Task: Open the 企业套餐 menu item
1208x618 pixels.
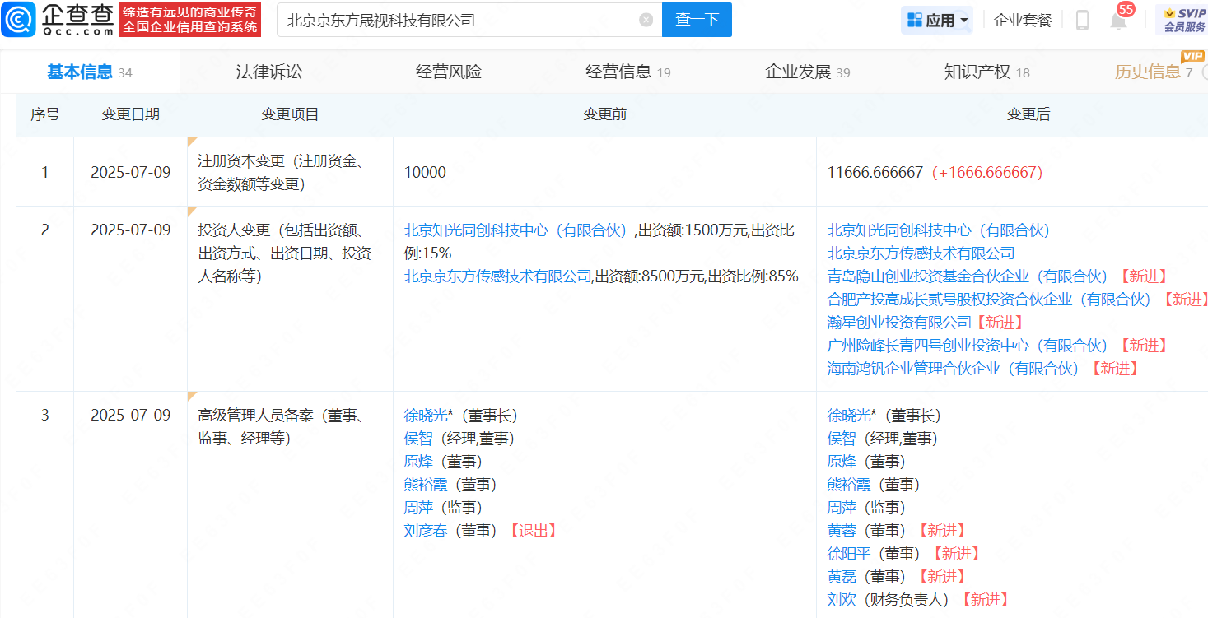Action: click(1023, 21)
